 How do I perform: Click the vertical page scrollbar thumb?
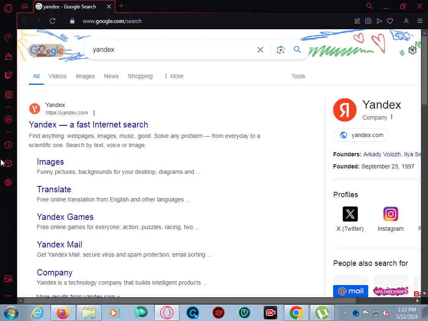[424, 70]
